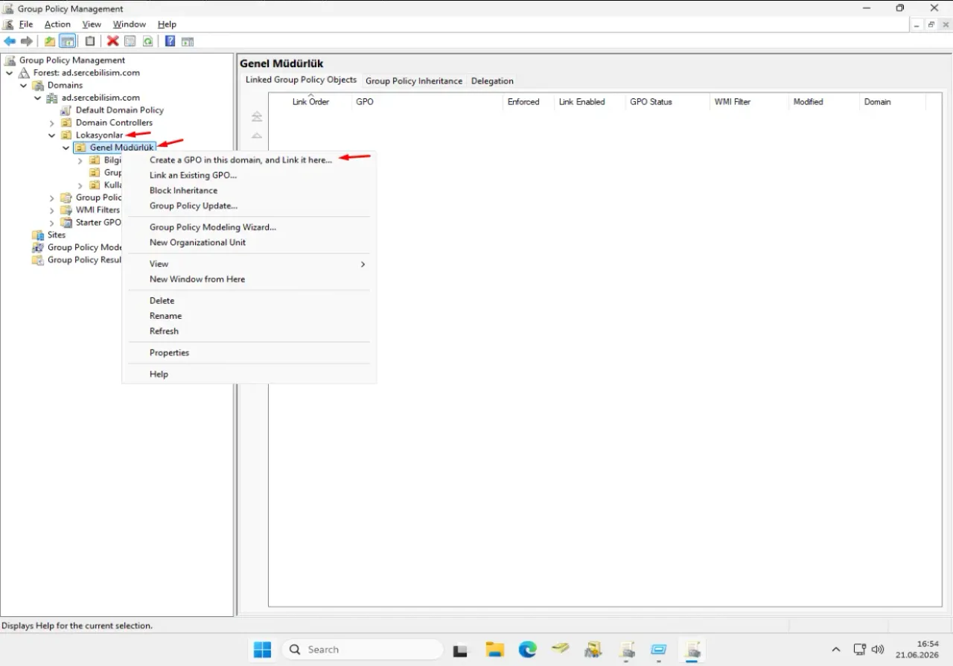
Task: Choose Create a GPO in this domain
Action: 240,160
